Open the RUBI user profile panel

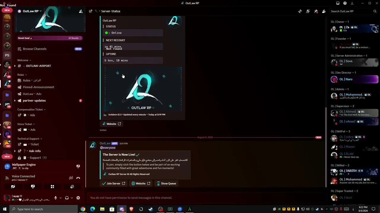coord(27,198)
